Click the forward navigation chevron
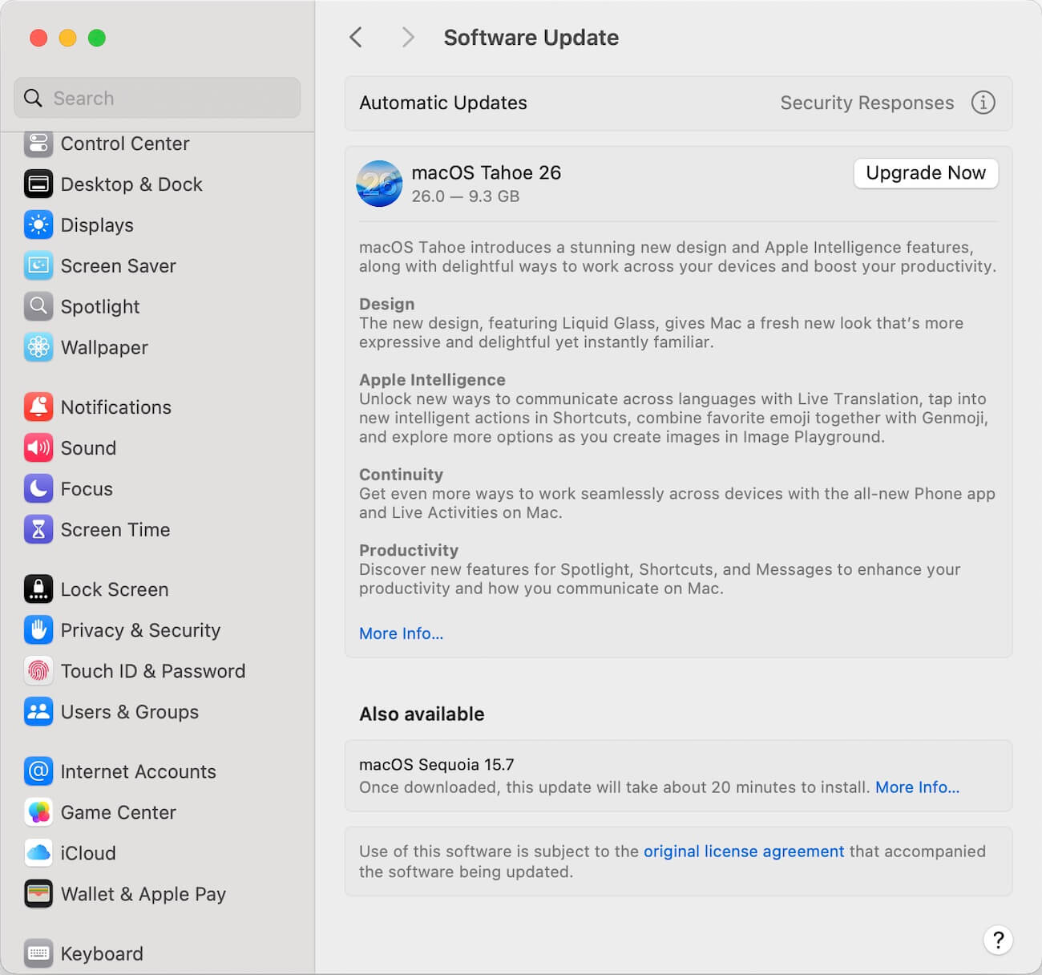 click(x=407, y=37)
